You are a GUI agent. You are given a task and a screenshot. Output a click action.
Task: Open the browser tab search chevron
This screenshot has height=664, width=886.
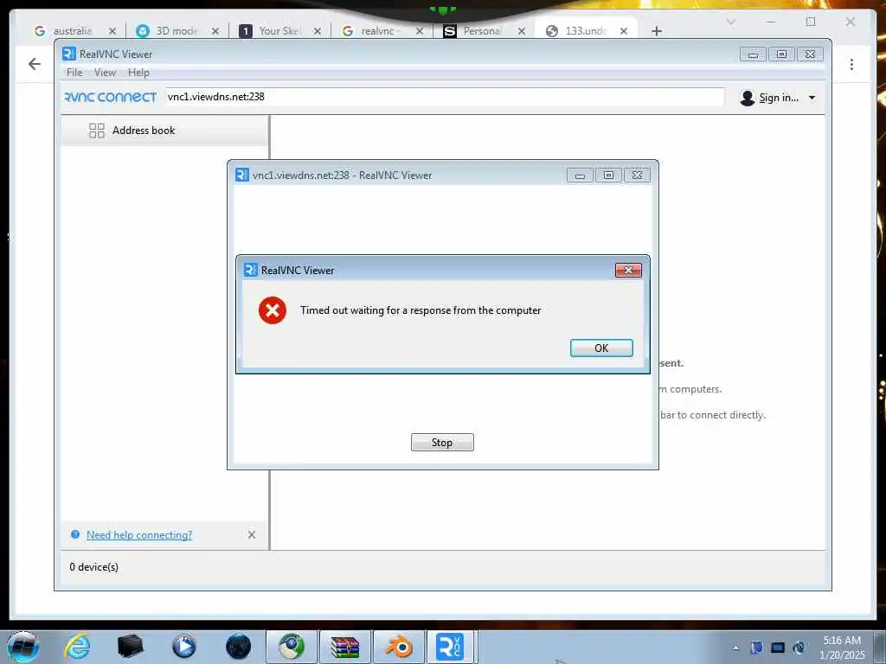coord(730,22)
